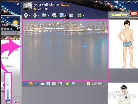Start a video call with webcam icon
The height and width of the screenshot is (104, 138).
pos(26,15)
